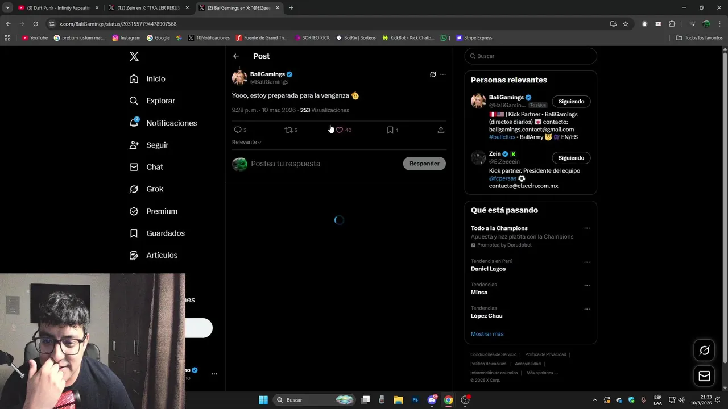Open Premium from the sidebar

click(x=154, y=211)
